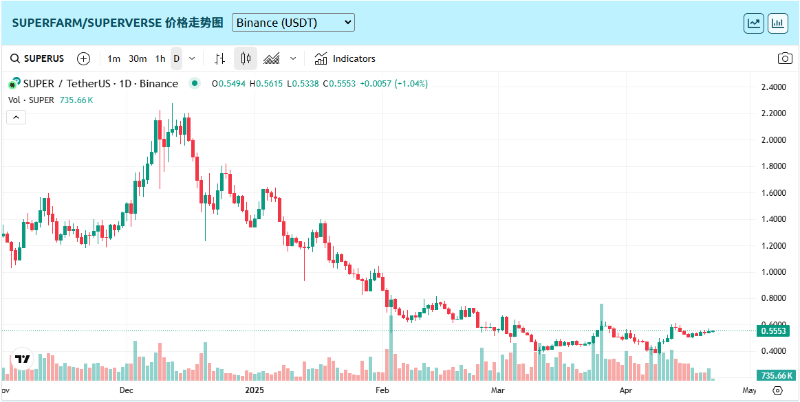Switch to area chart style
Viewport: 800px width, 402px height.
point(272,58)
